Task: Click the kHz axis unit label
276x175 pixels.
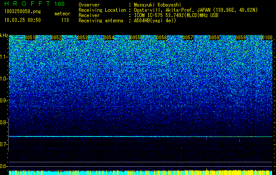Action: point(4,35)
